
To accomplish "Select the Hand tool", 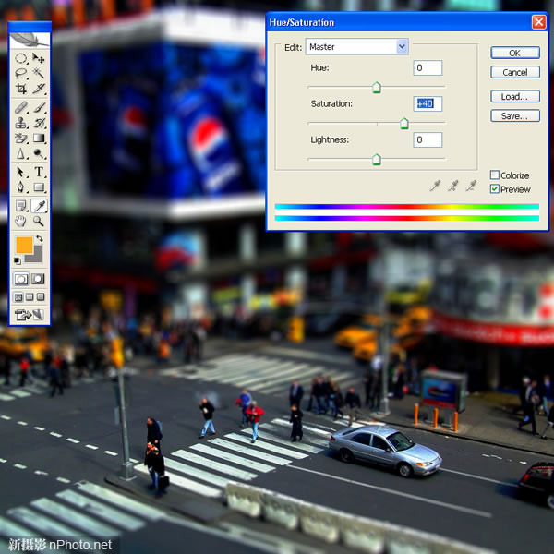I will pos(21,222).
